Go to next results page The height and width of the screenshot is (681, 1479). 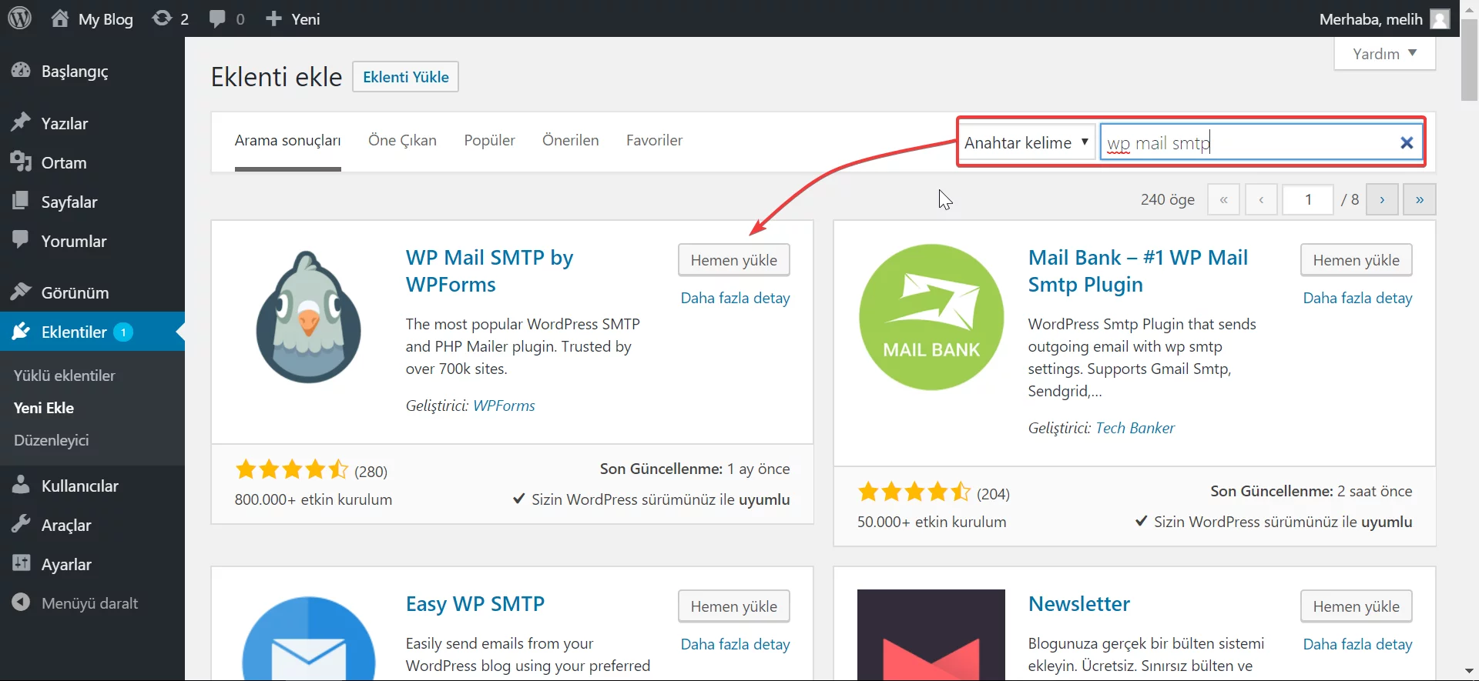click(1382, 200)
